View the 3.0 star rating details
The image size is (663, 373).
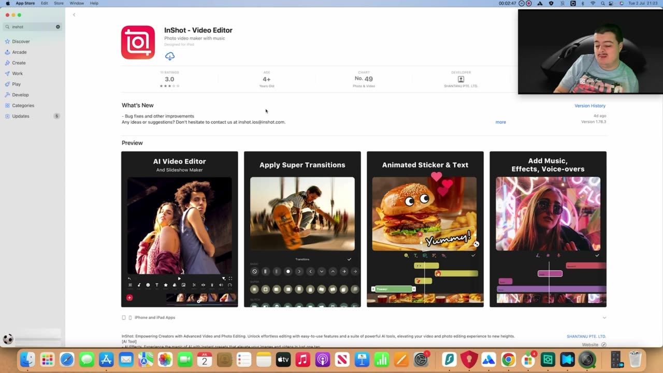pos(169,79)
